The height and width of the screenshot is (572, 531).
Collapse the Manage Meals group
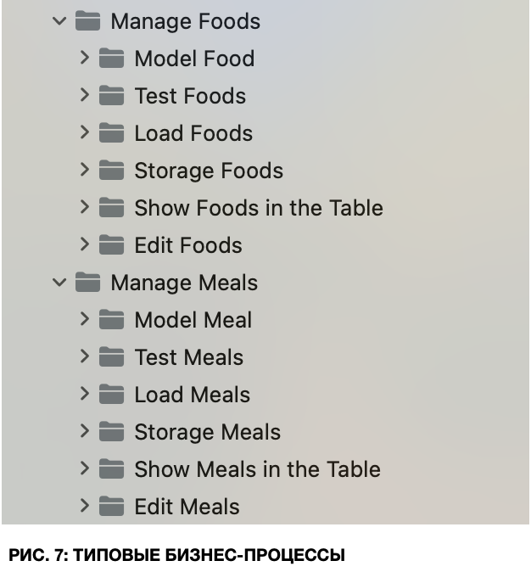point(59,283)
